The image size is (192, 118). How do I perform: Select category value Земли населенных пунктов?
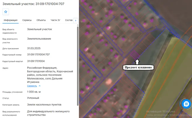click(x=44, y=104)
